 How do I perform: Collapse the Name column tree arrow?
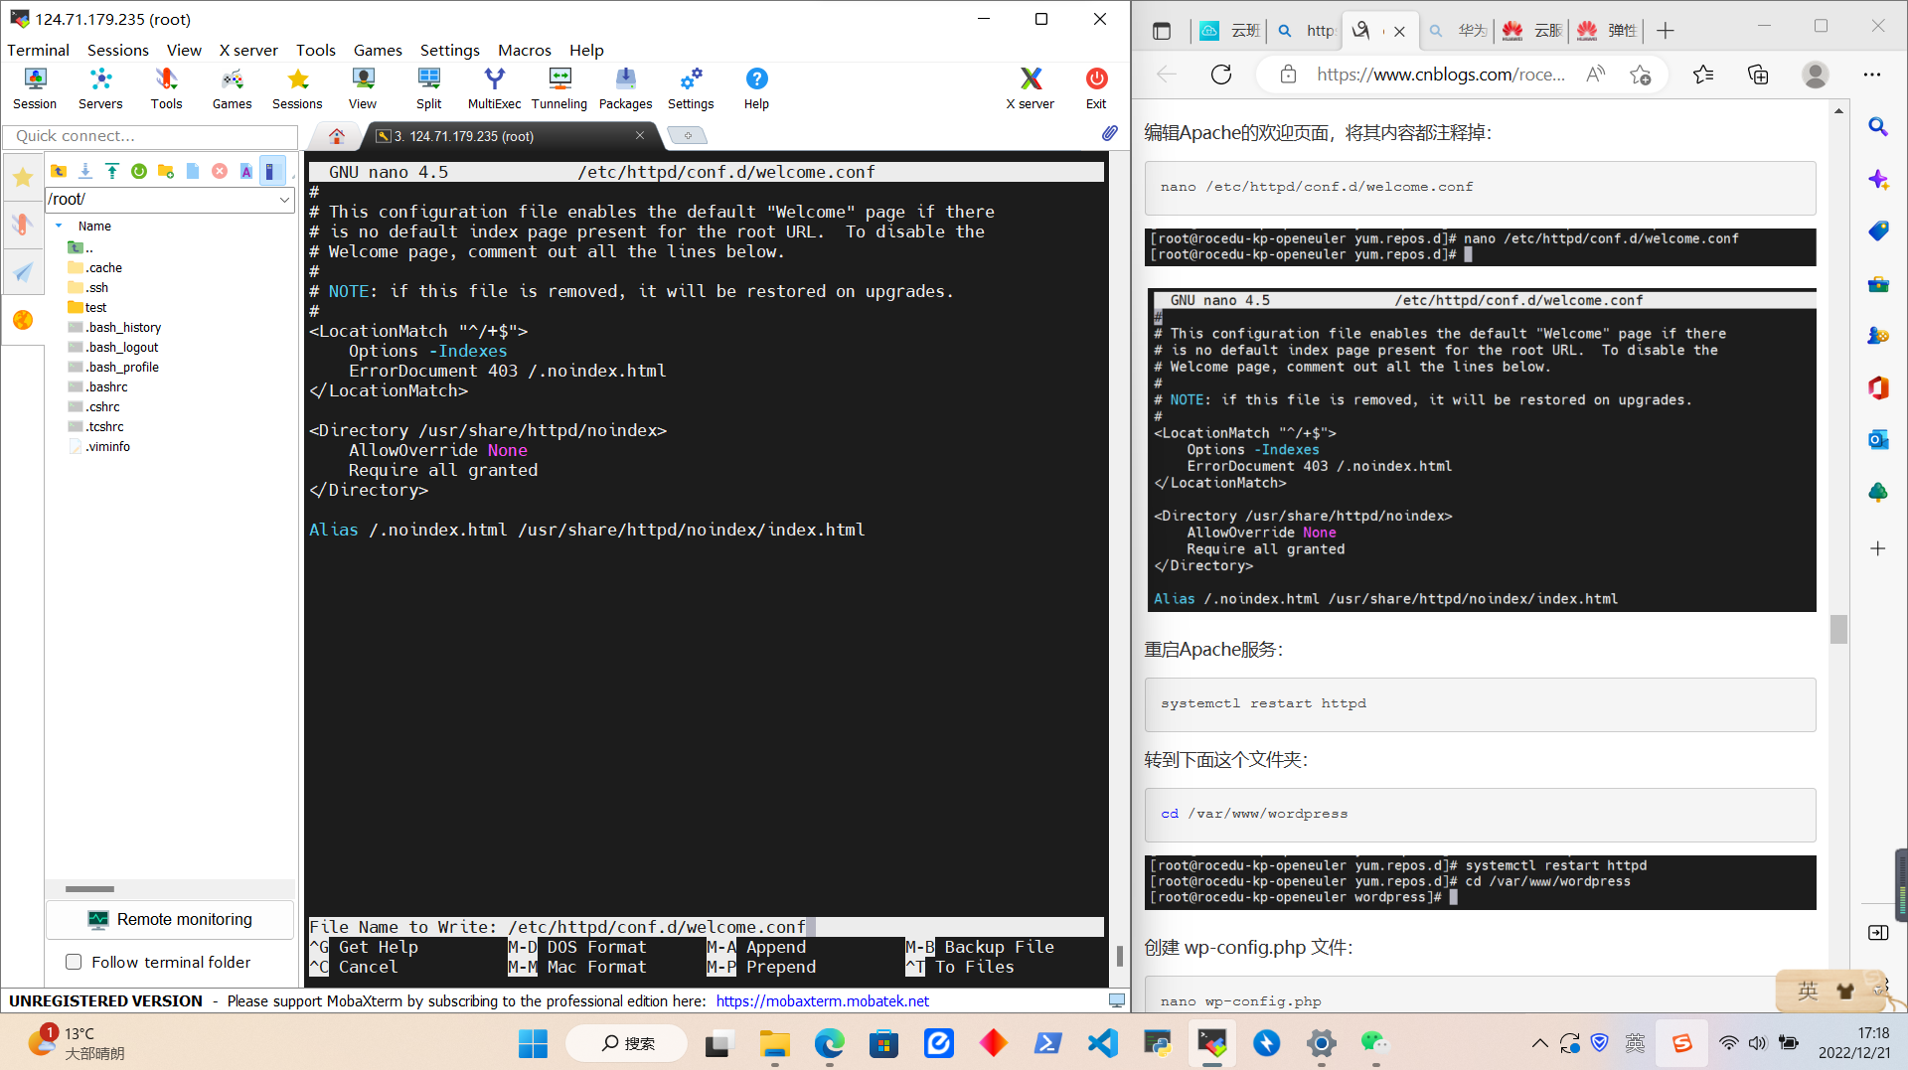[x=59, y=227]
